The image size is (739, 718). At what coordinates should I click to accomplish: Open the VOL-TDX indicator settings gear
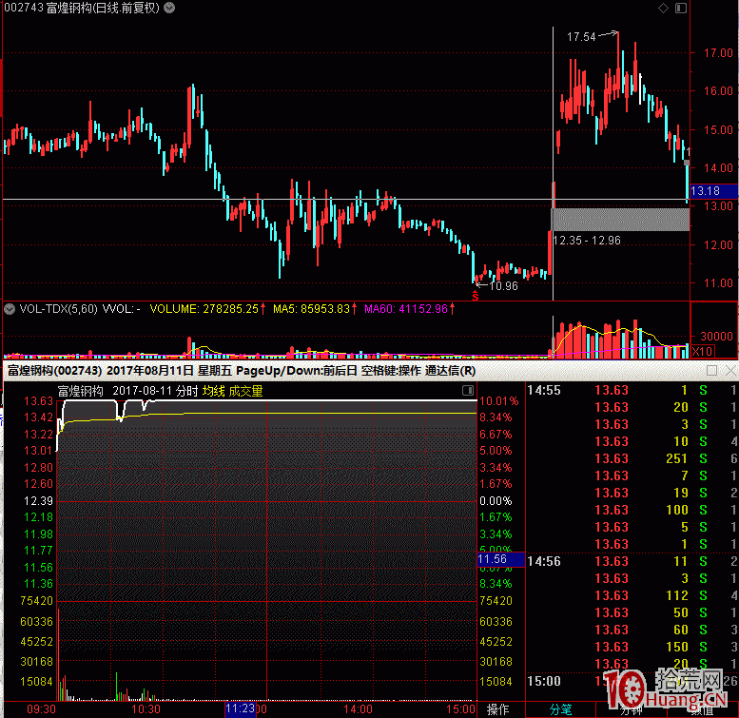click(10, 309)
